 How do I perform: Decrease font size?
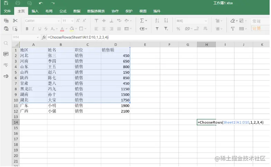[x=84, y=21]
